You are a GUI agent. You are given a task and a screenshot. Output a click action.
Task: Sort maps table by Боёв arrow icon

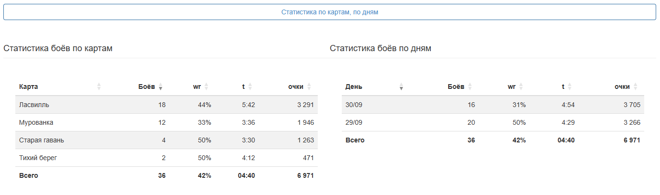[161, 87]
